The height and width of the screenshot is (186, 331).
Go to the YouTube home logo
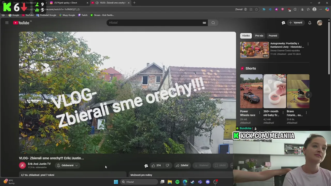tap(21, 23)
